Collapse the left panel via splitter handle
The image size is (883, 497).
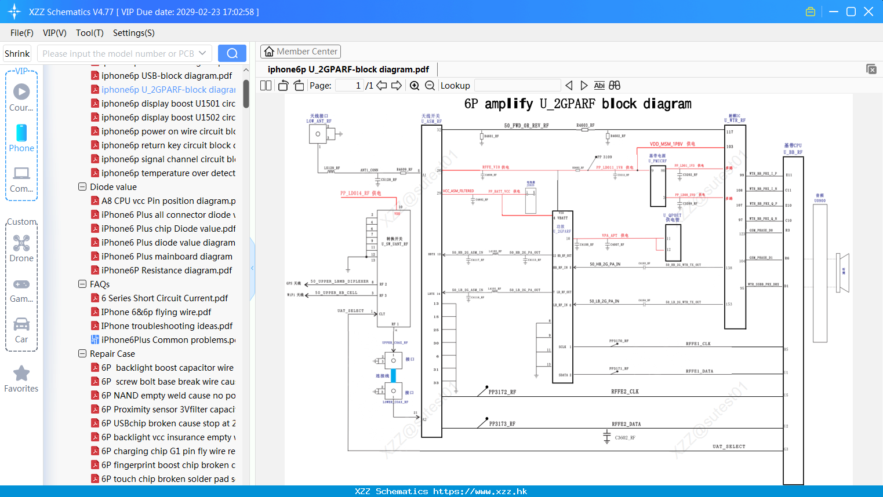point(252,268)
